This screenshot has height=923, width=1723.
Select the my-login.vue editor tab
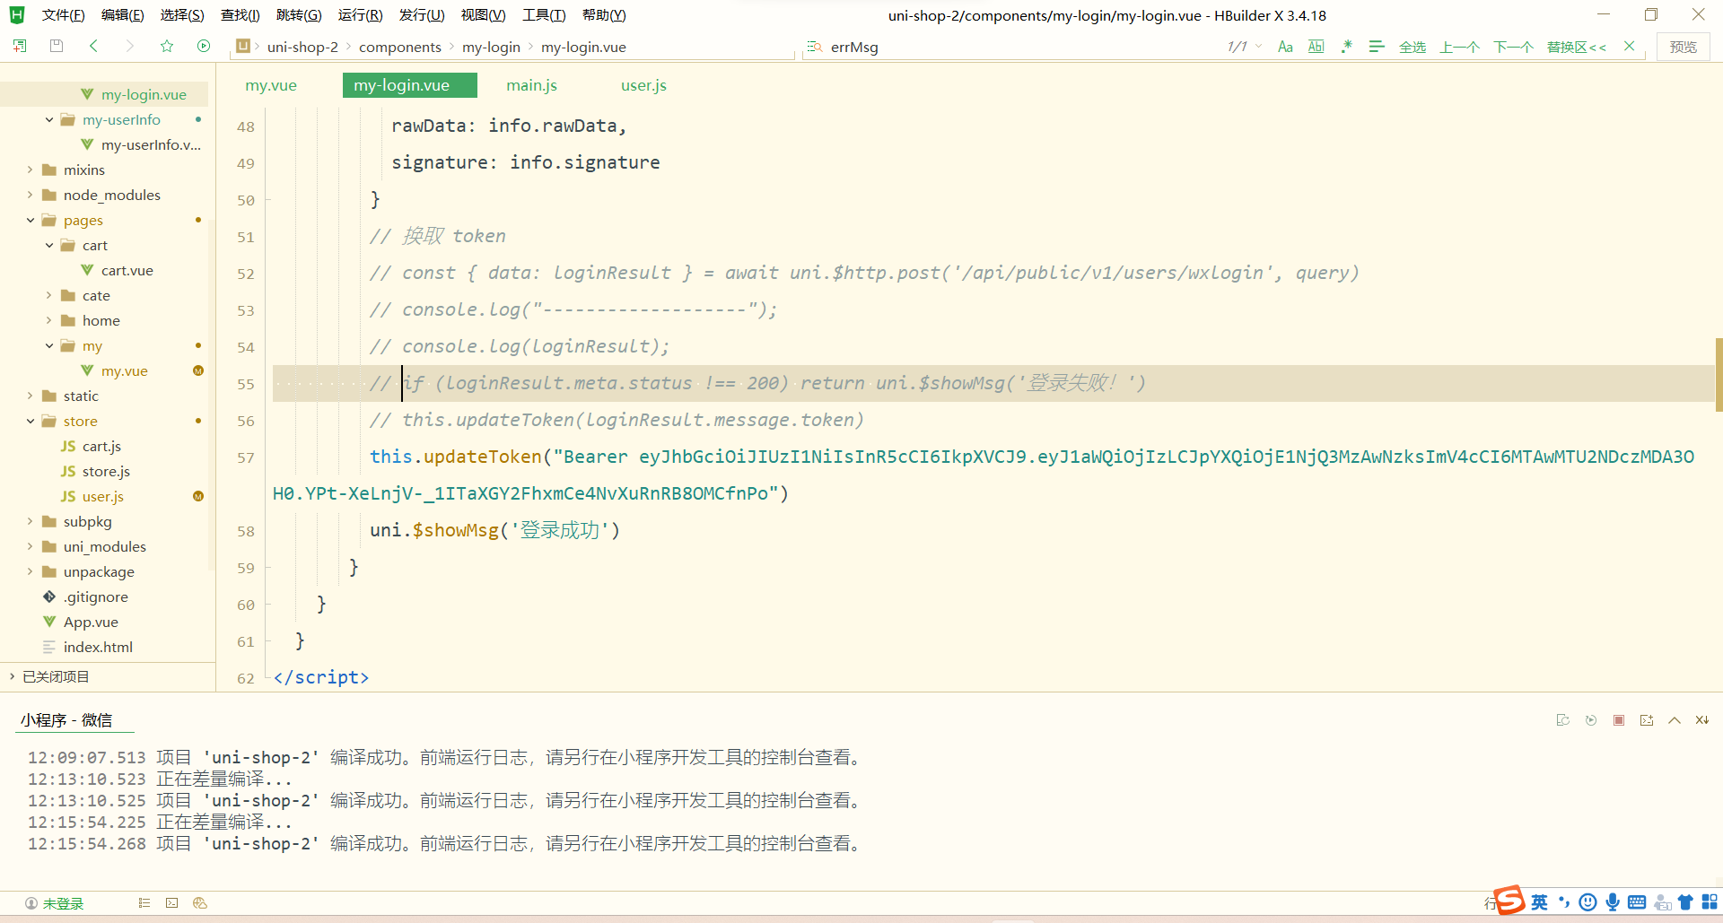coord(409,85)
